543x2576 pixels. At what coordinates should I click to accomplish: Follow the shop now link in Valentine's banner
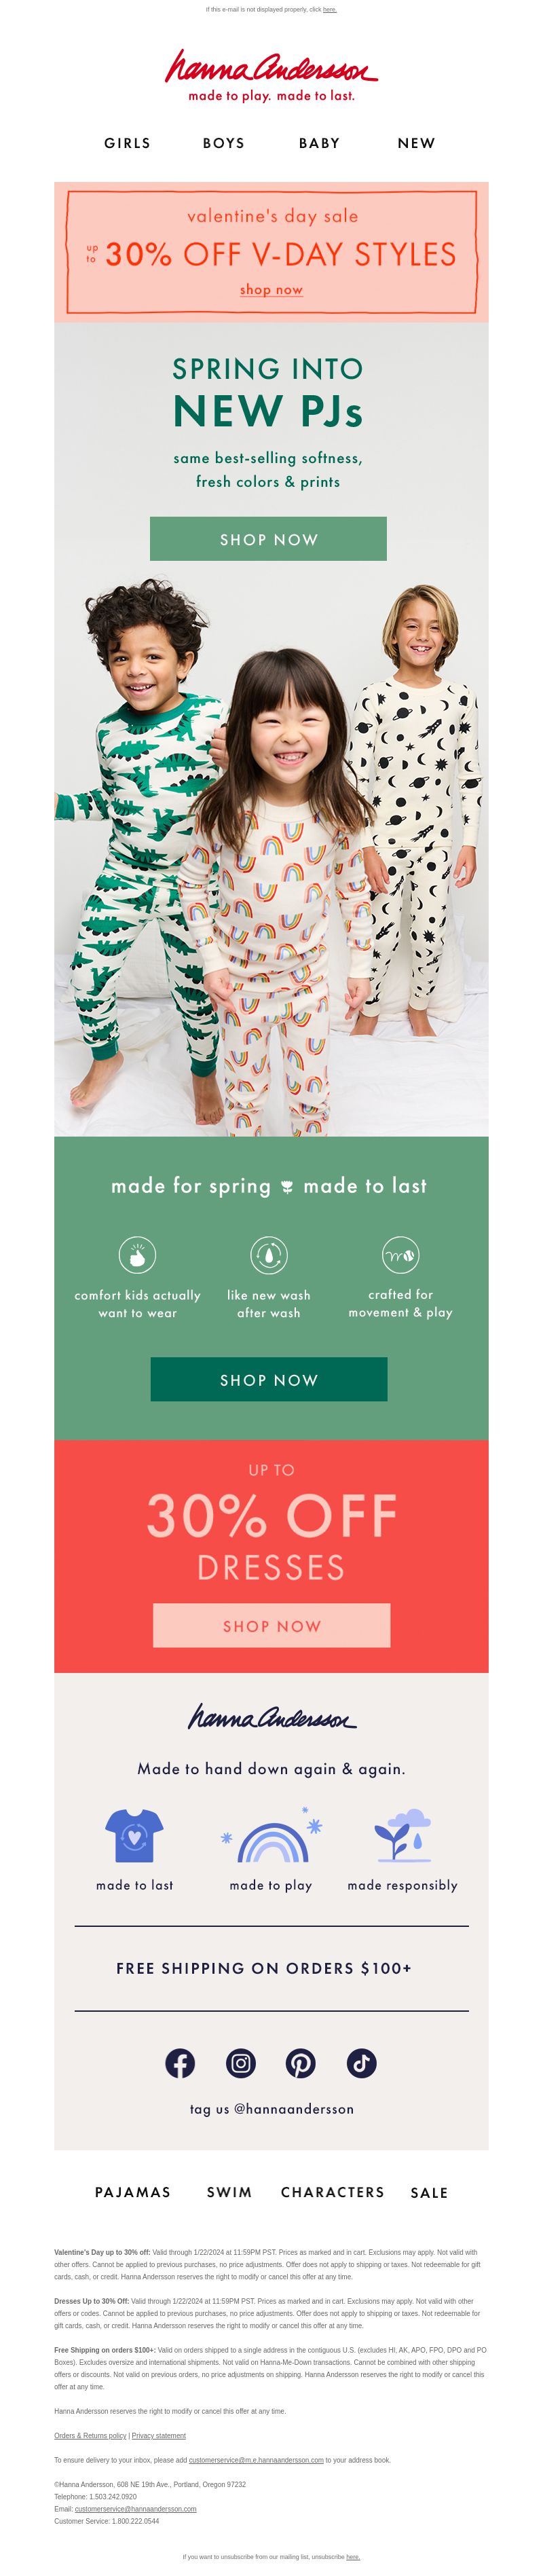click(x=271, y=289)
